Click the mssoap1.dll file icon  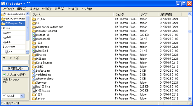click(34, 35)
